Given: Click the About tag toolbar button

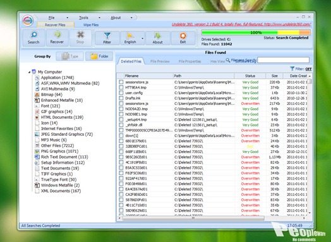Looking at the screenshot, I should click(x=157, y=38).
